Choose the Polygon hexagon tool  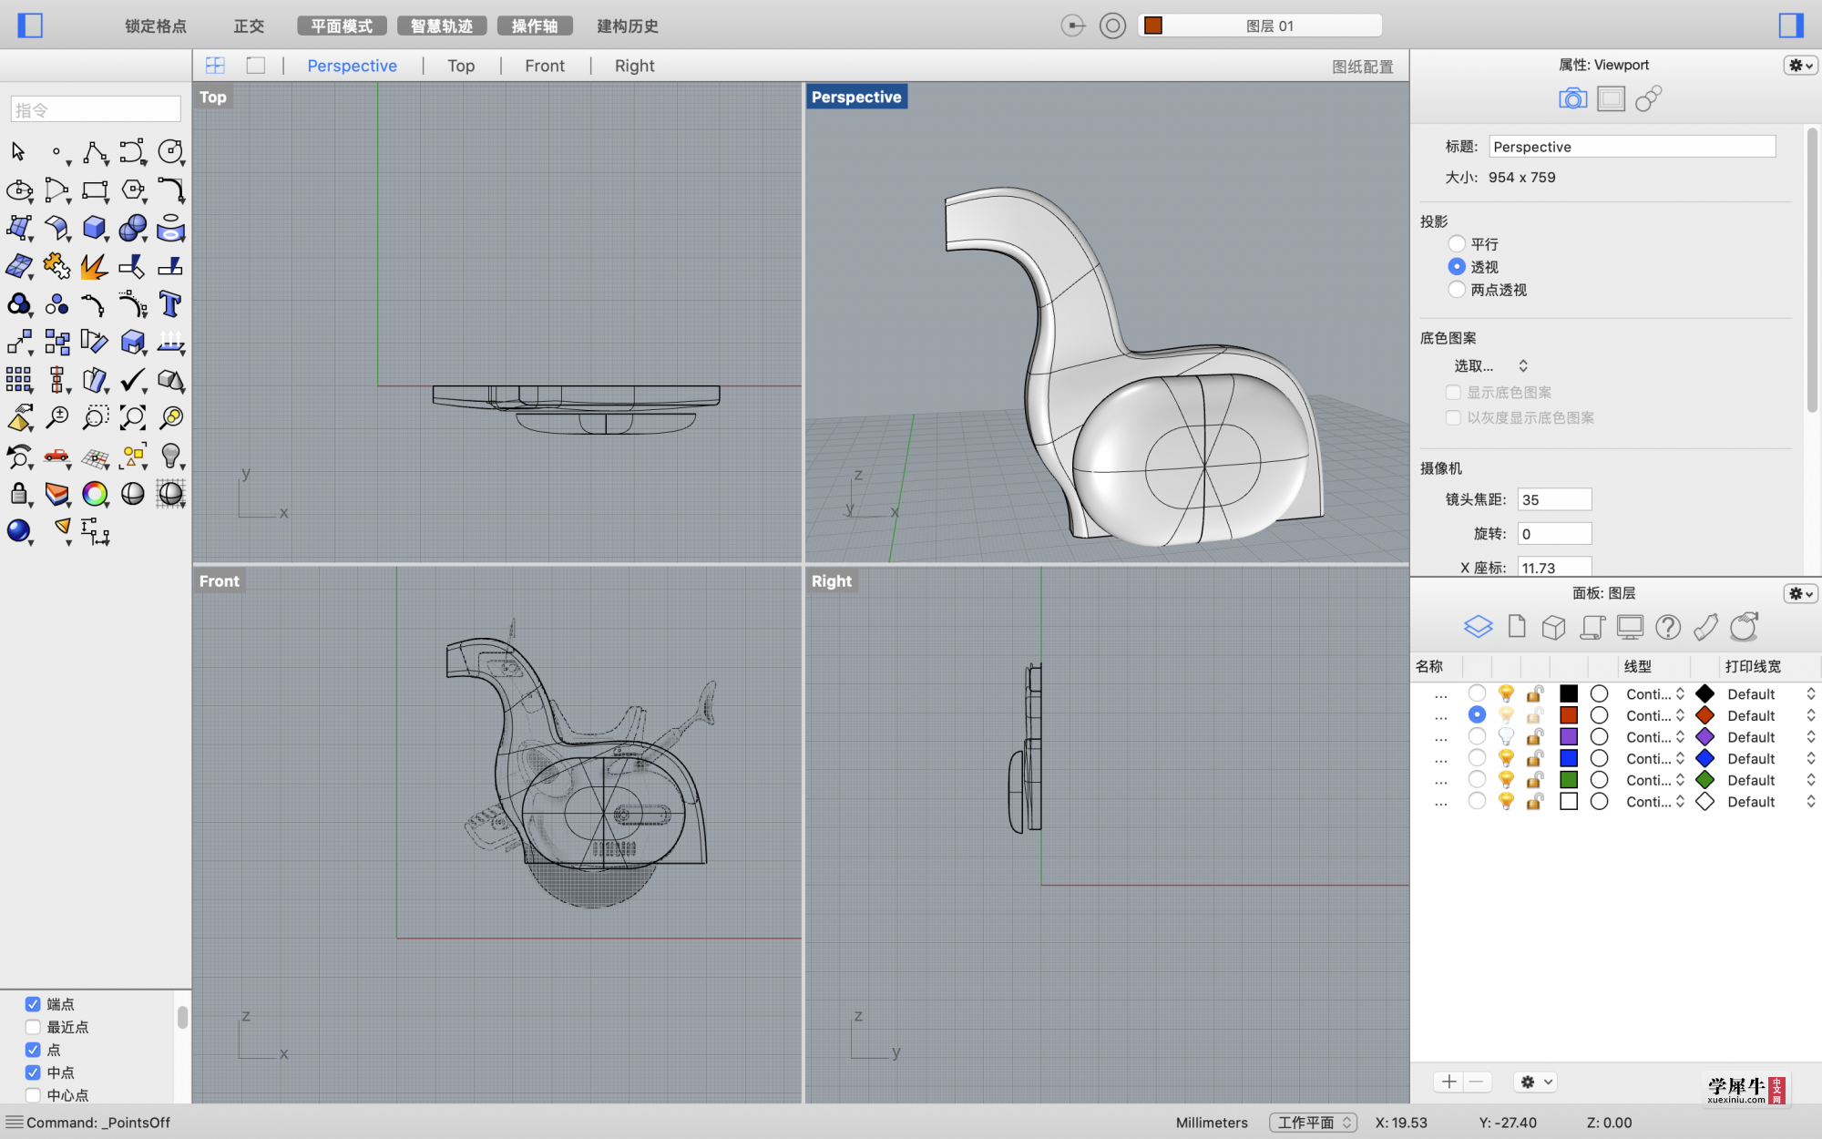133,190
